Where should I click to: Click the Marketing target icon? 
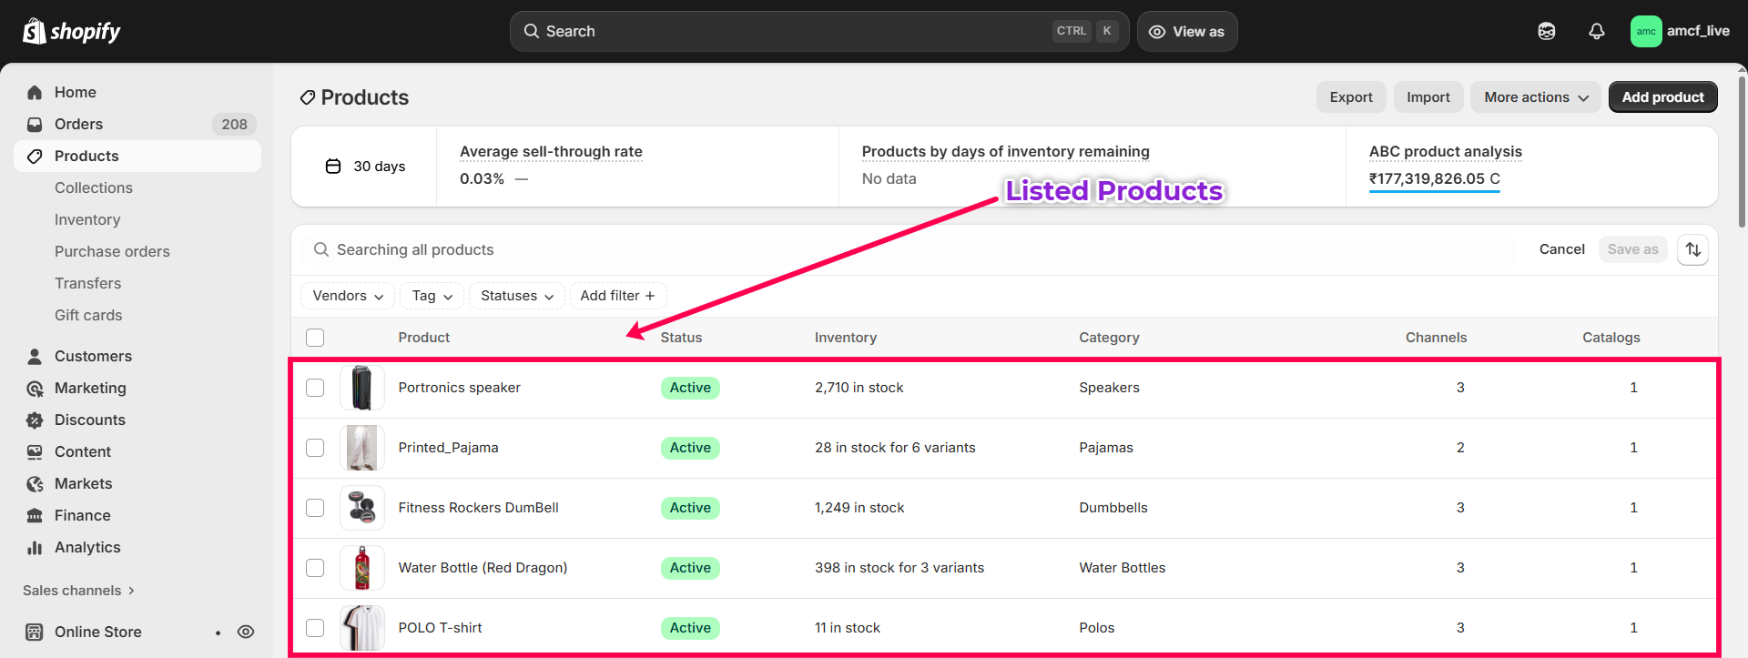pos(35,389)
